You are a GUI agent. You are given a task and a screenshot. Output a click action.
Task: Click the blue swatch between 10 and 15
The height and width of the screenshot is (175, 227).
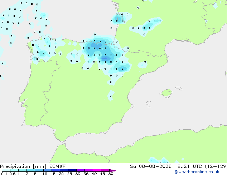click(x=48, y=170)
